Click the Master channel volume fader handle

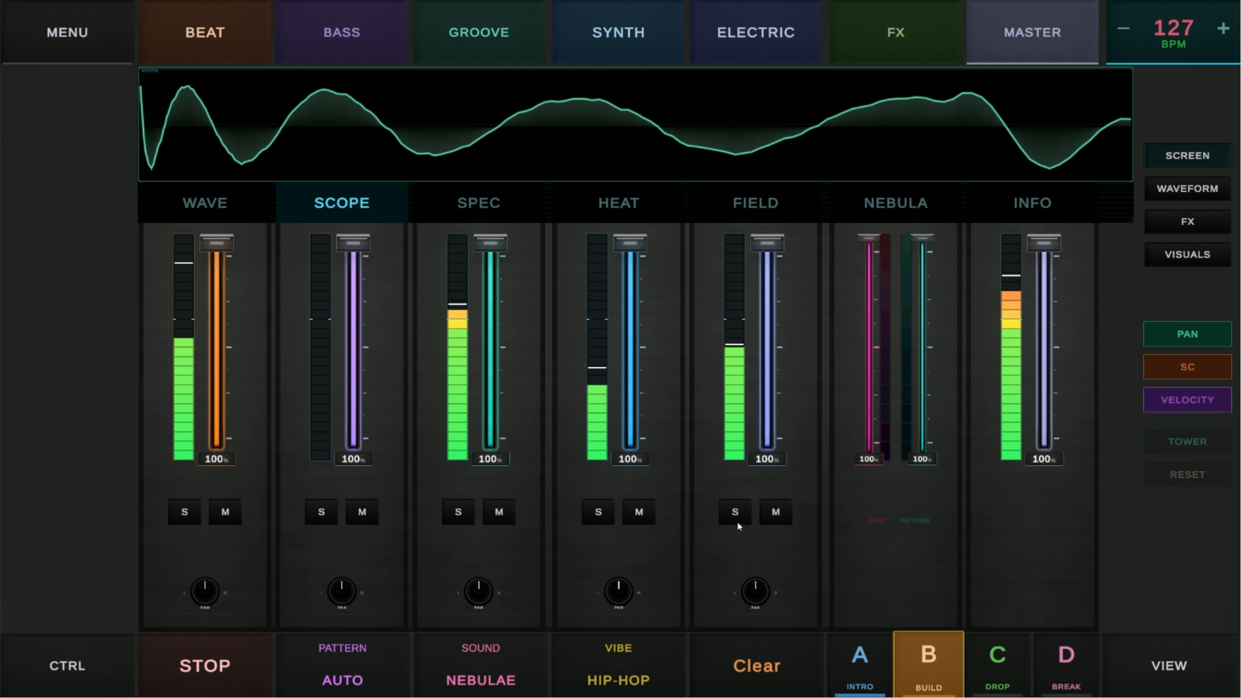pos(1044,243)
